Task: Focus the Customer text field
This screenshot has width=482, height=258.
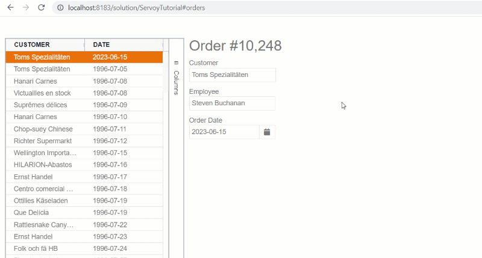Action: tap(232, 75)
